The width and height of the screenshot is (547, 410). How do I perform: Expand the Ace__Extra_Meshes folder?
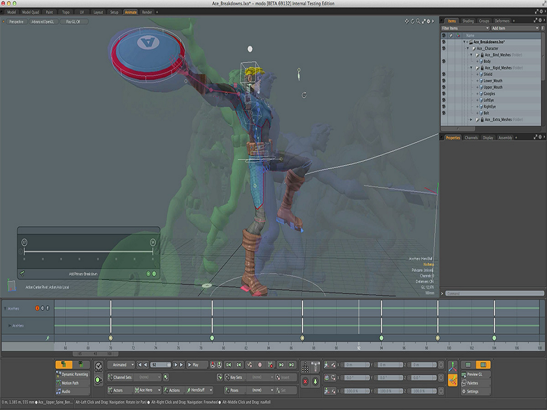point(471,120)
